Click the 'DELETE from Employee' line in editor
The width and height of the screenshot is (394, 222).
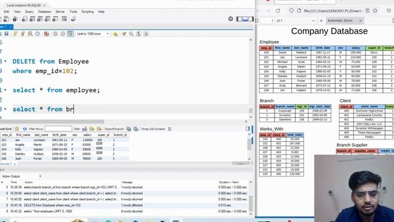50,62
